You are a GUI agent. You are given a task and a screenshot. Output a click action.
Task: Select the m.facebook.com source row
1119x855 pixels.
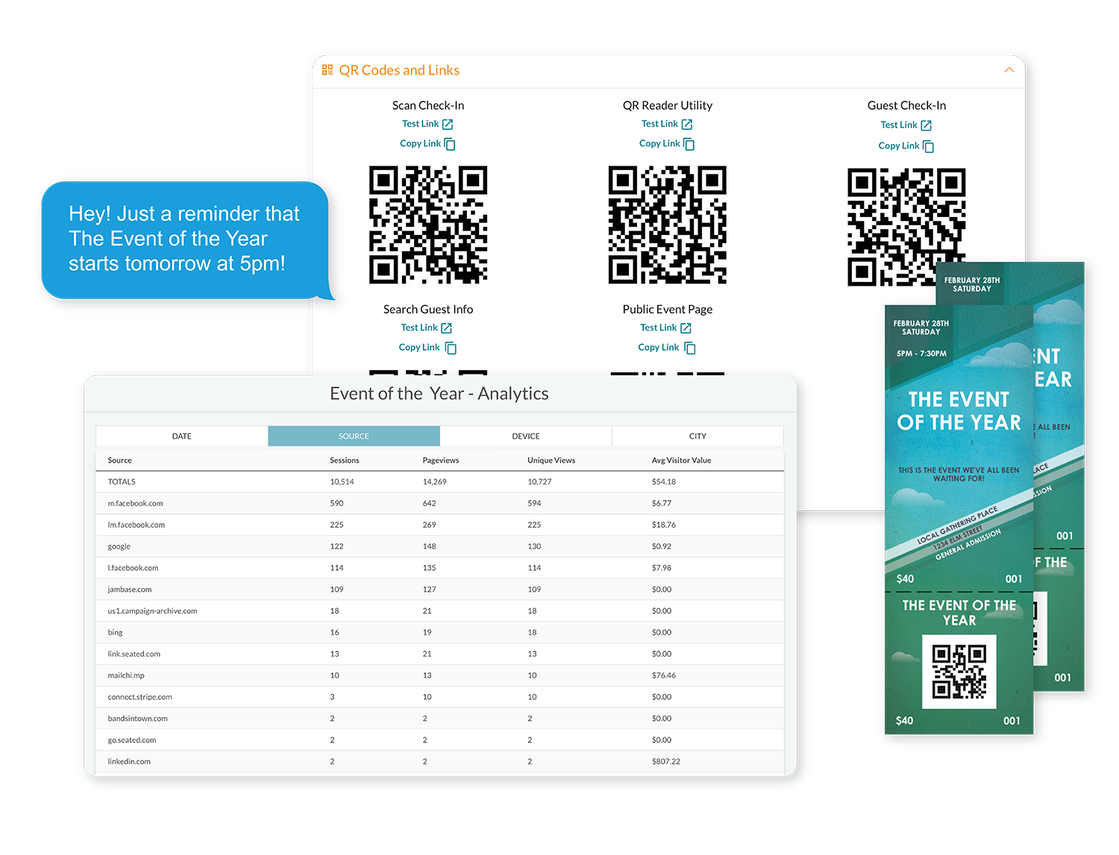tap(440, 504)
